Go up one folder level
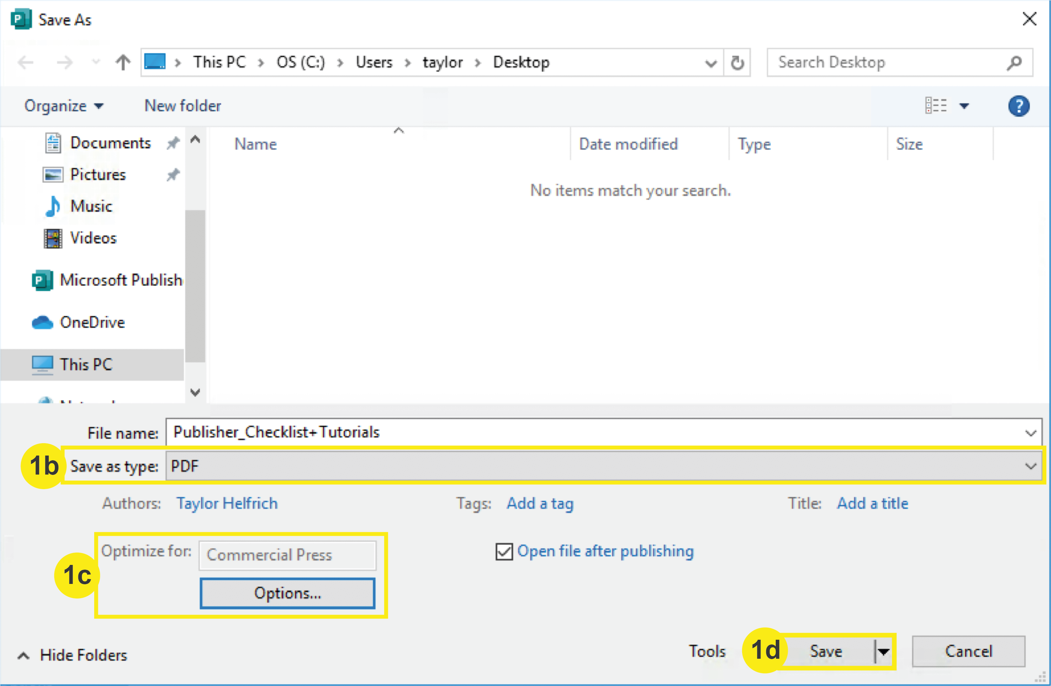Viewport: 1051px width, 686px height. pyautogui.click(x=123, y=62)
